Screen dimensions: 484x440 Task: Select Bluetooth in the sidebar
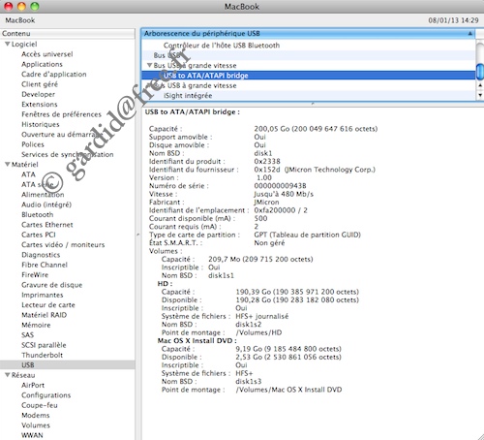tap(38, 214)
